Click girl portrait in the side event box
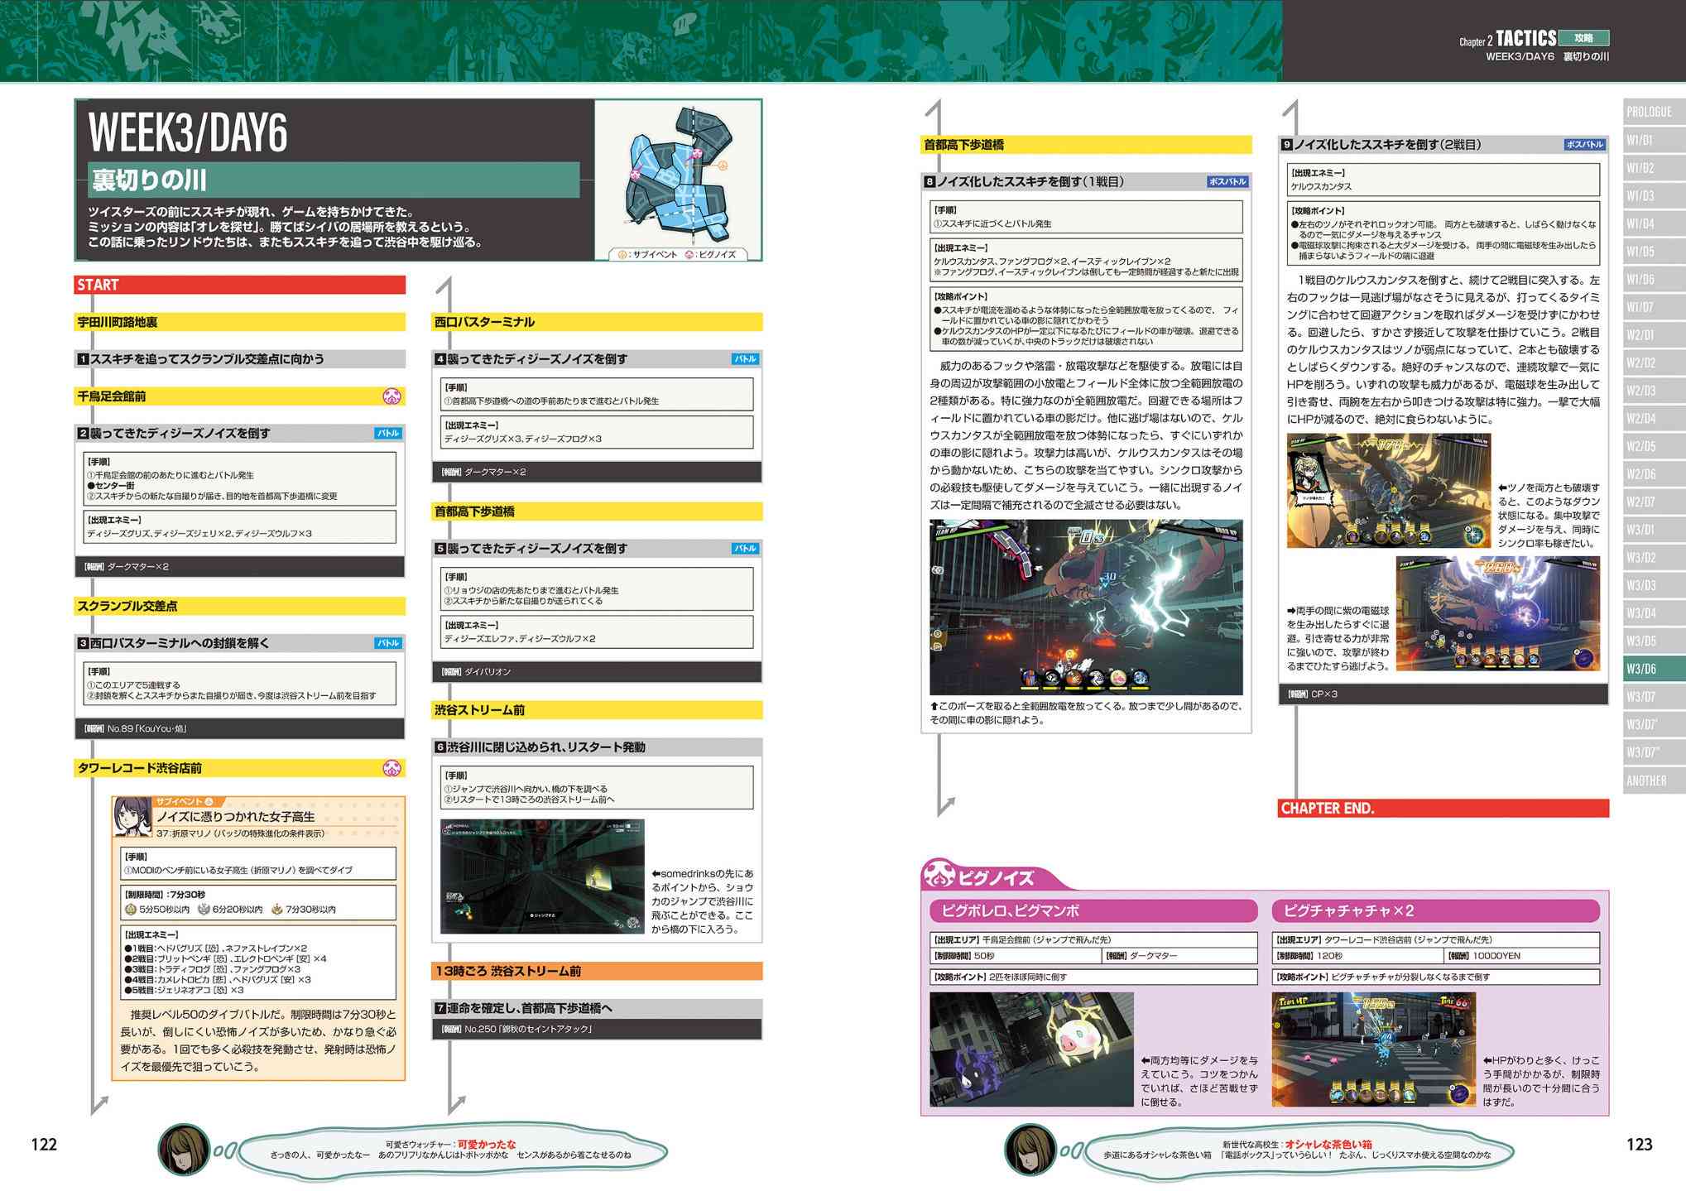This screenshot has height=1191, width=1686. point(132,818)
